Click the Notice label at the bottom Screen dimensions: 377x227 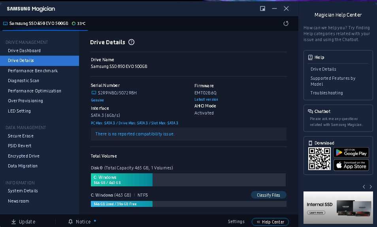[x=83, y=221]
